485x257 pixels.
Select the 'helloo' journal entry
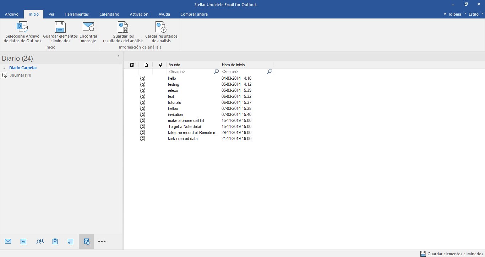point(173,108)
